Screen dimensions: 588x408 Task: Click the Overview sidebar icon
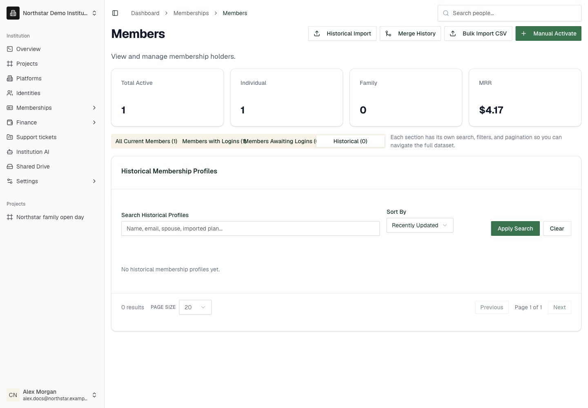coord(10,49)
